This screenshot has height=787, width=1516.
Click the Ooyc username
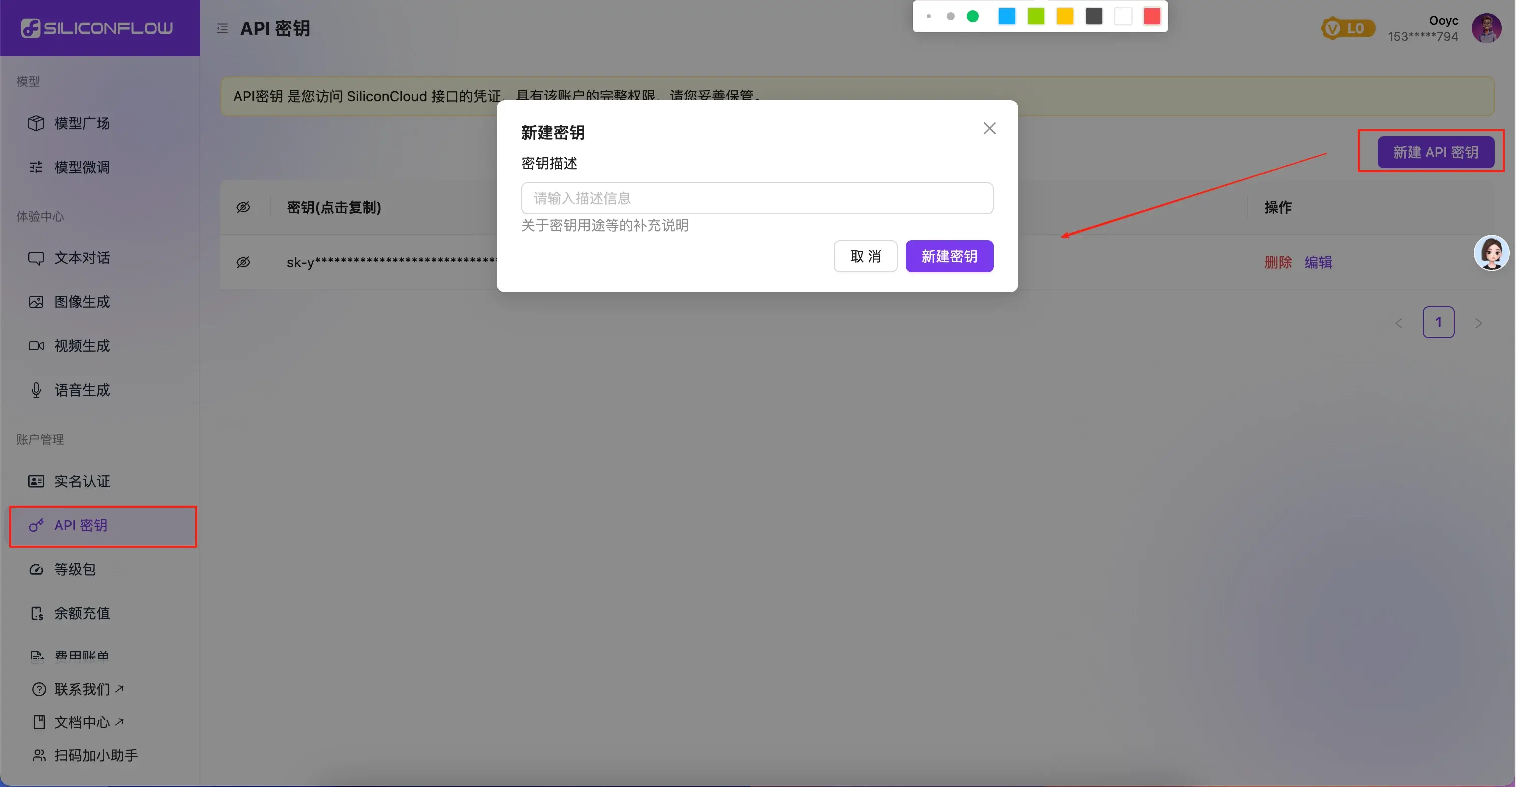(1444, 20)
